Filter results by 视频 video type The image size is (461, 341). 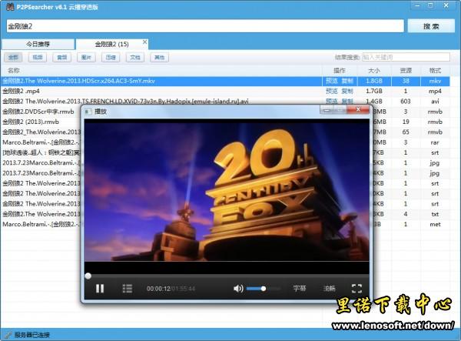pyautogui.click(x=38, y=58)
